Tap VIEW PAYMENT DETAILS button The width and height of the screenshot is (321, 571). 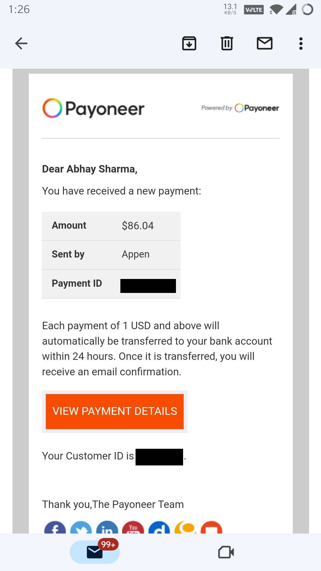click(x=115, y=411)
